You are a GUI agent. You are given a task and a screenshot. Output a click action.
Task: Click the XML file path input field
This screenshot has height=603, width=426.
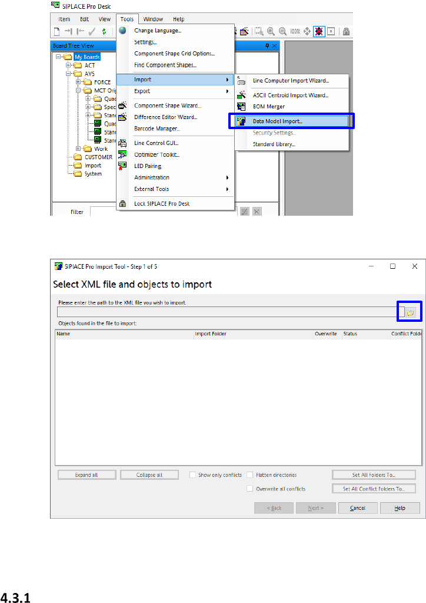click(231, 312)
